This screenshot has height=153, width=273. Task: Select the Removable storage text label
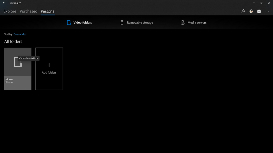tap(140, 22)
